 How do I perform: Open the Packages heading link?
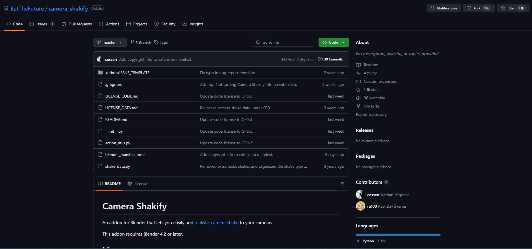(365, 156)
